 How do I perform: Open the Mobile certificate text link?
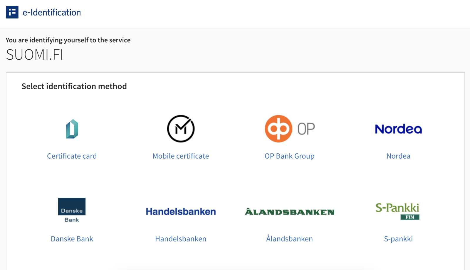[x=181, y=156]
